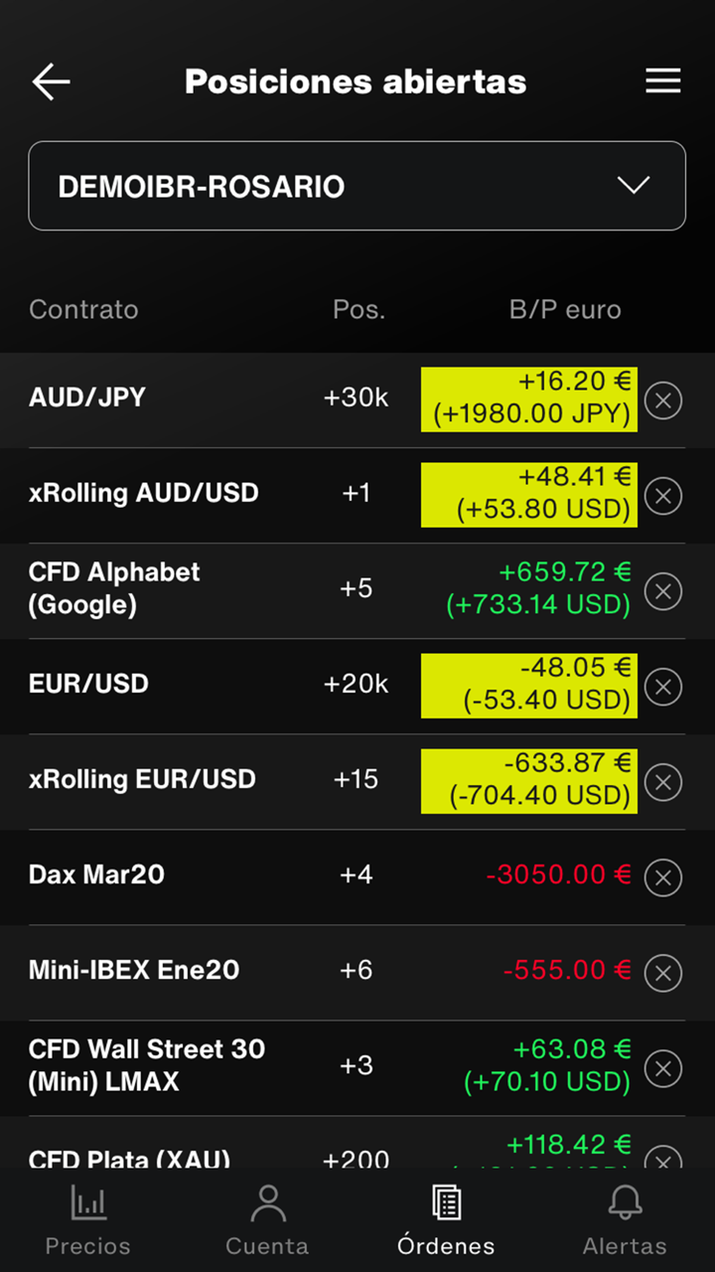
Task: Close the CFD Wall Street 30 position
Action: click(x=663, y=1068)
